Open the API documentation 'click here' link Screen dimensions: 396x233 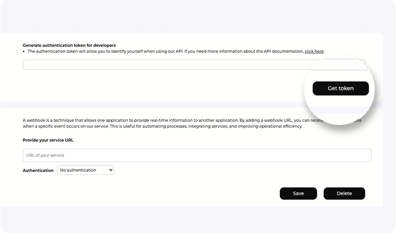(314, 52)
